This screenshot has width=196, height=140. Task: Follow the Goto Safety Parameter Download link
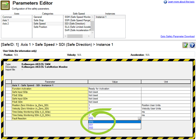point(177,36)
